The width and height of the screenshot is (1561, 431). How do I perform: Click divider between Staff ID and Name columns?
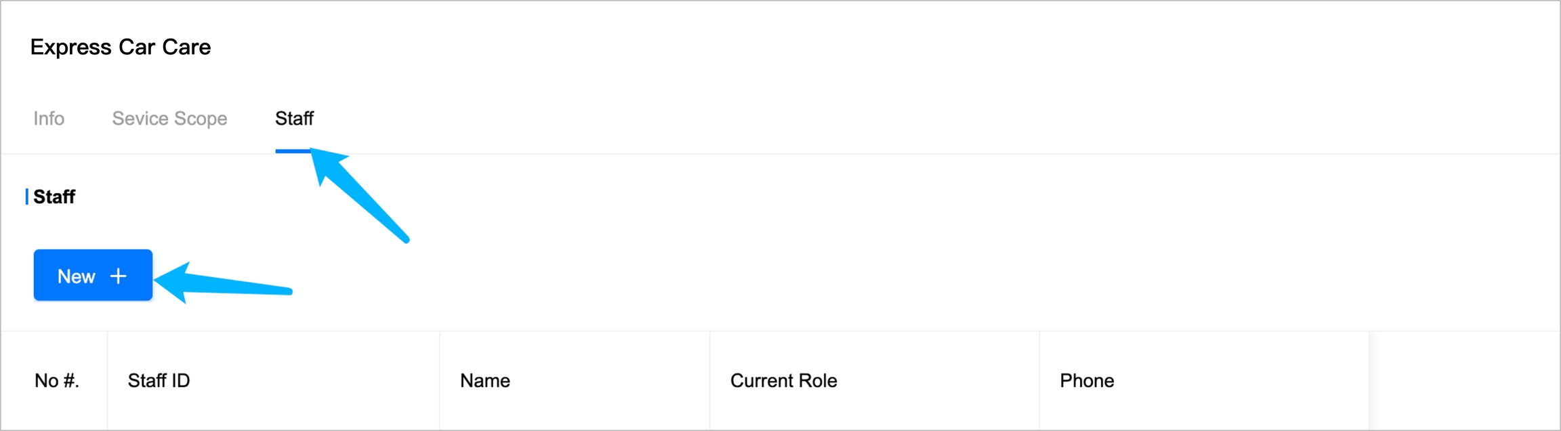pyautogui.click(x=440, y=381)
